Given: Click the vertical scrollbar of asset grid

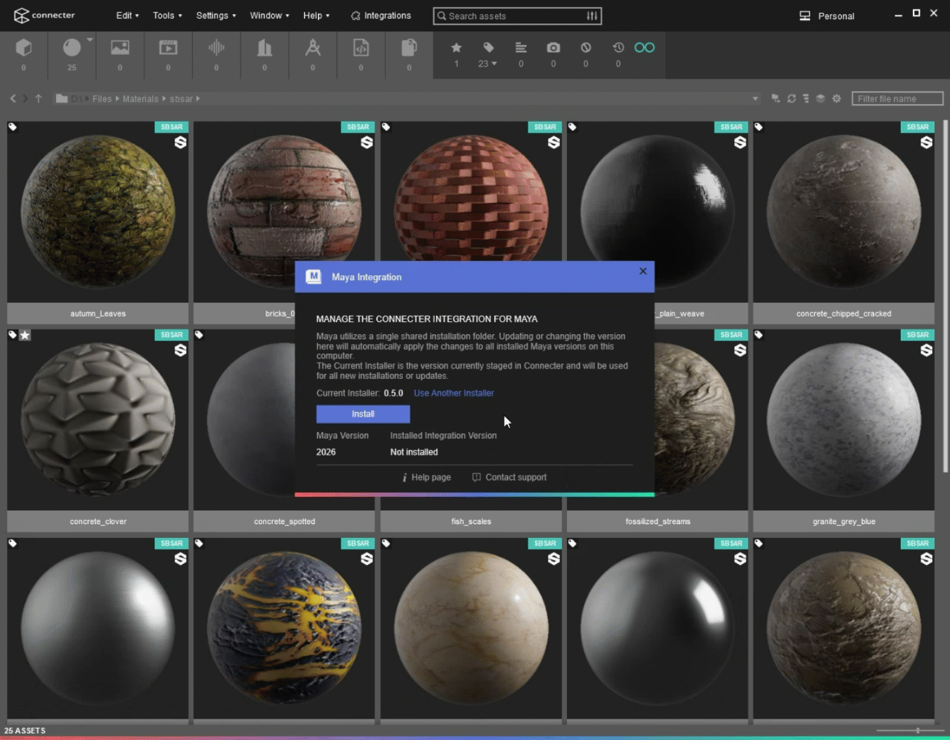Looking at the screenshot, I should [x=946, y=296].
